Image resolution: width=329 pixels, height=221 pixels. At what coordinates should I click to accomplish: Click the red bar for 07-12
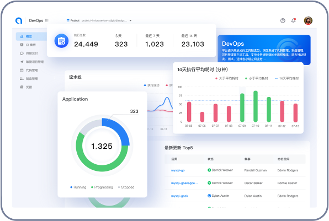[282, 111]
